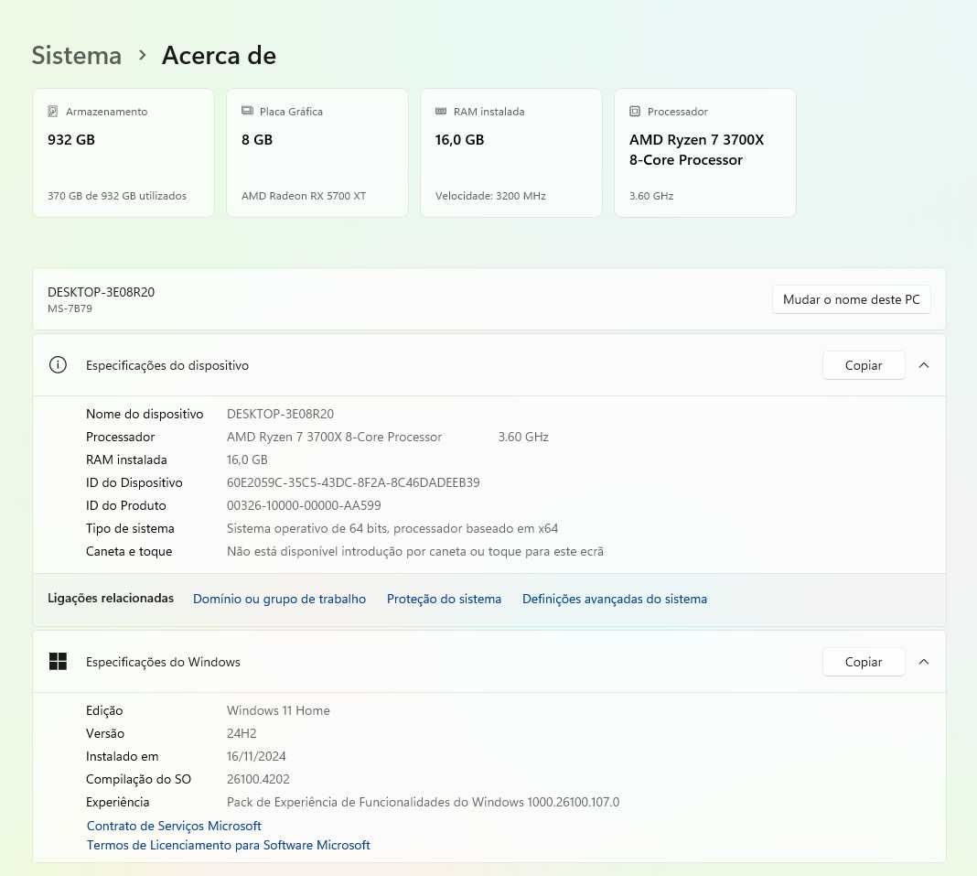
Task: Select AMD Radeon RX 5700 XT text
Action: (x=304, y=196)
